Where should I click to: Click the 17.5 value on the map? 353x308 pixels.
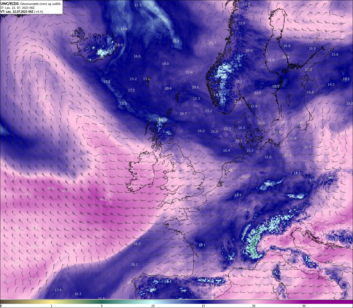[131, 90]
